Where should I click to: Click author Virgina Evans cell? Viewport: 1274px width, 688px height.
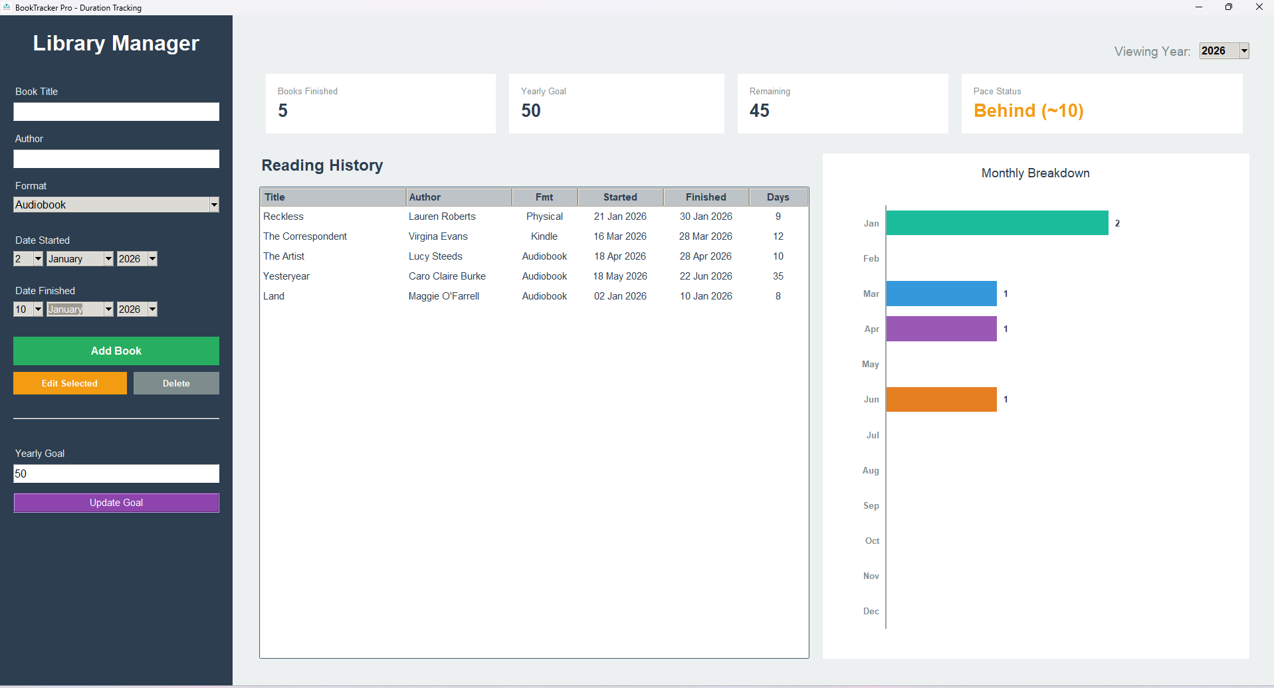(x=438, y=236)
